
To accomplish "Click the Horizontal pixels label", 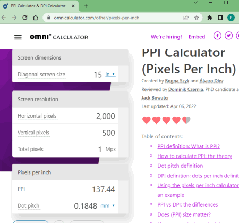I will pos(37,116).
